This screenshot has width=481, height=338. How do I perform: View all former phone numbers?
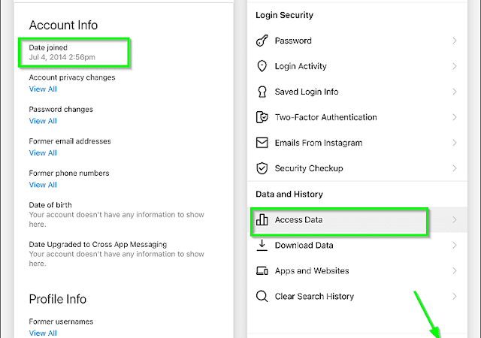pyautogui.click(x=43, y=185)
